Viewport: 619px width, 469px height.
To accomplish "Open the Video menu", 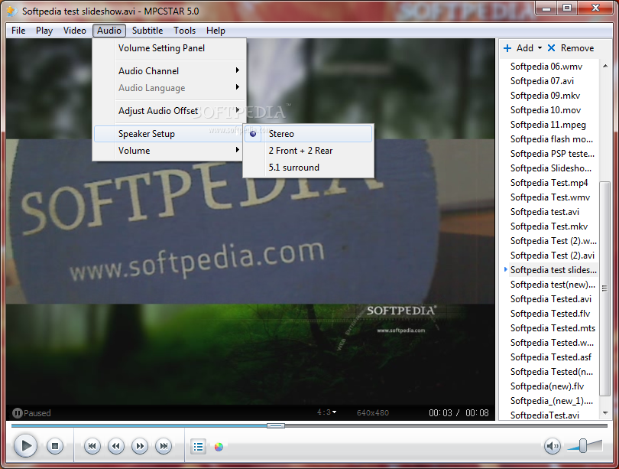I will point(75,31).
